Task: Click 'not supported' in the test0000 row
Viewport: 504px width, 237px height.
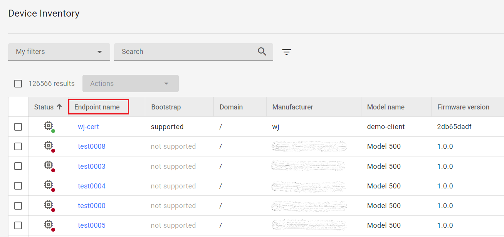Action: (x=173, y=206)
